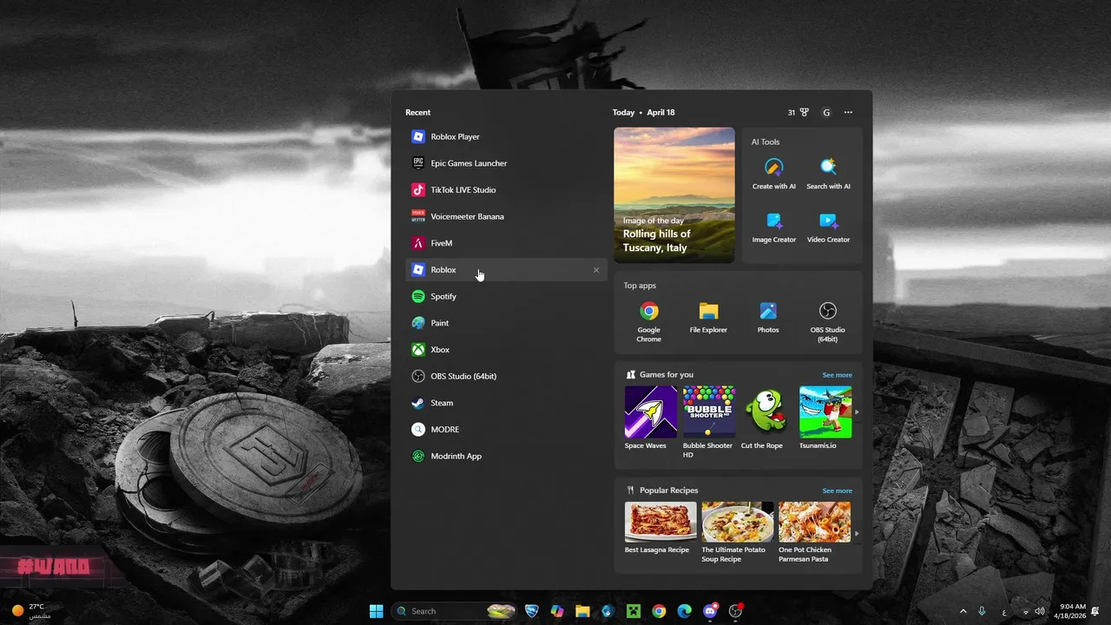1111x625 pixels.
Task: Open The Ultimate Potato Soup Recipe
Action: (x=737, y=533)
